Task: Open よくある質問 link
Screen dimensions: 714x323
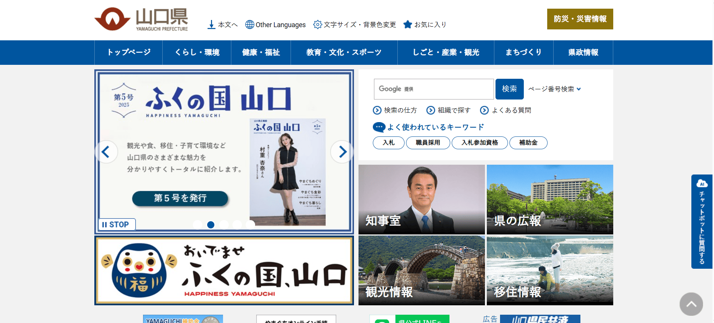Action: point(506,110)
